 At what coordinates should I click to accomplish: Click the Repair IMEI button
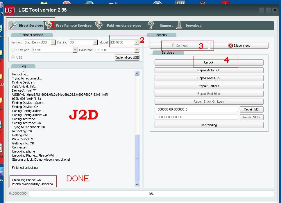coord(251,109)
